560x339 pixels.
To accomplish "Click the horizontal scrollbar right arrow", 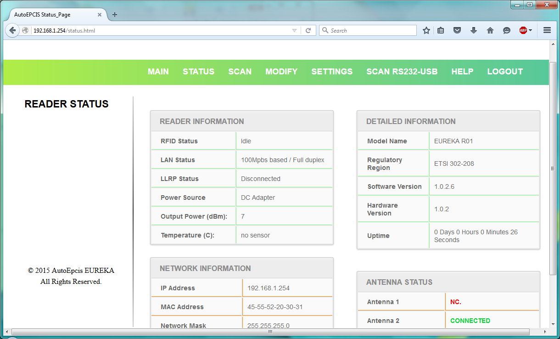I will 545,331.
